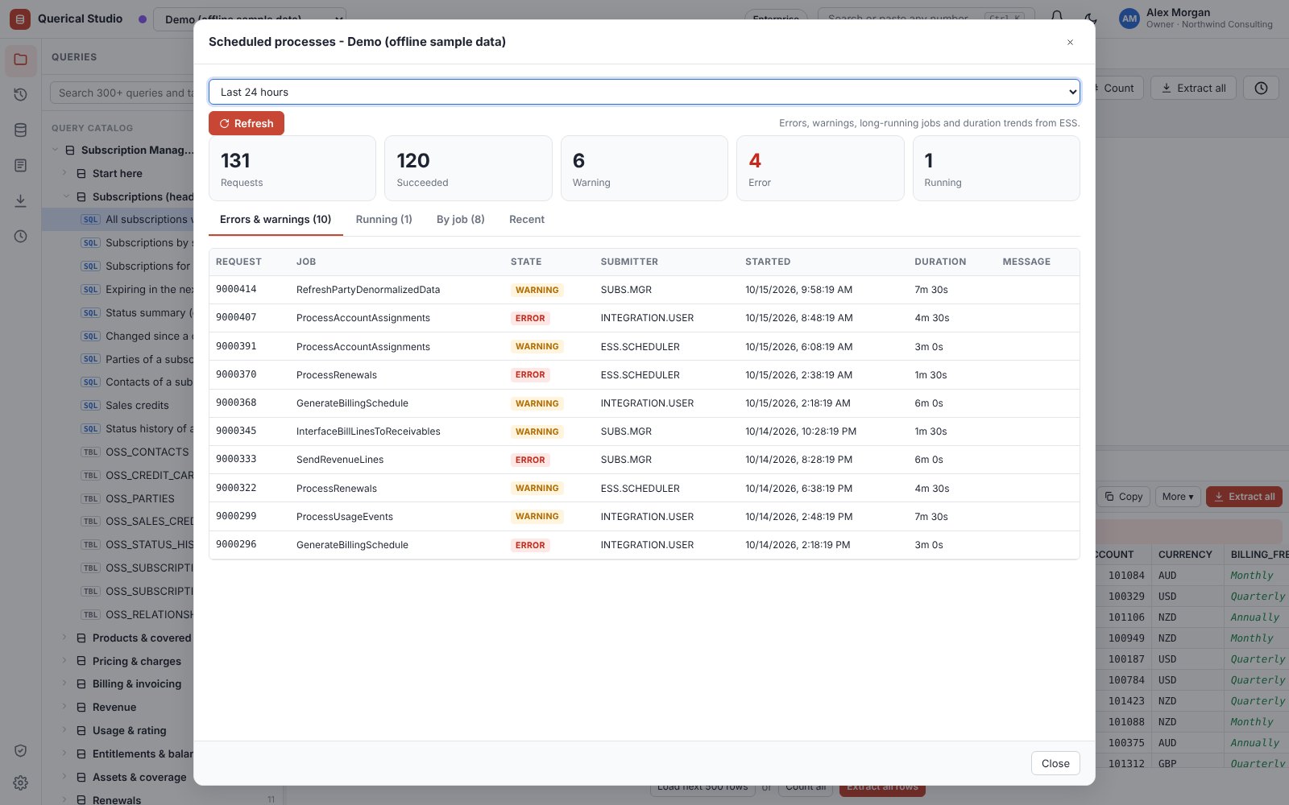
Task: Click the Copy button in the results toolbar
Action: (x=1124, y=497)
